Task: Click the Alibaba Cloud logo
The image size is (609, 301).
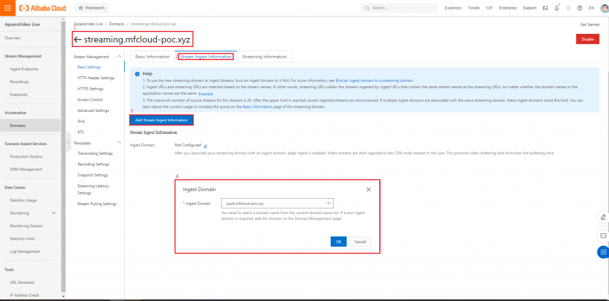Action: pos(42,8)
